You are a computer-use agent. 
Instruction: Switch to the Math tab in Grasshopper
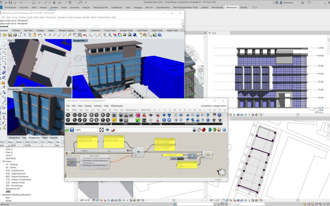click(x=75, y=110)
